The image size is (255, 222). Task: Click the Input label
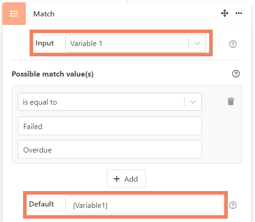(x=45, y=43)
